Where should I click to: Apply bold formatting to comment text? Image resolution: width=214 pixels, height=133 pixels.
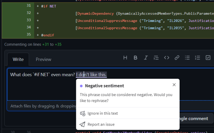pos(135,58)
